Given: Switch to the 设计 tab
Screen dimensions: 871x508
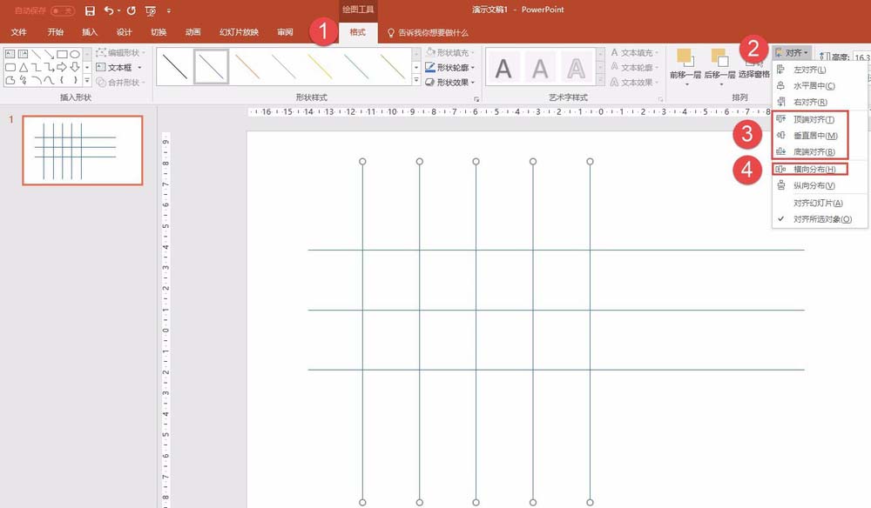Looking at the screenshot, I should point(124,32).
